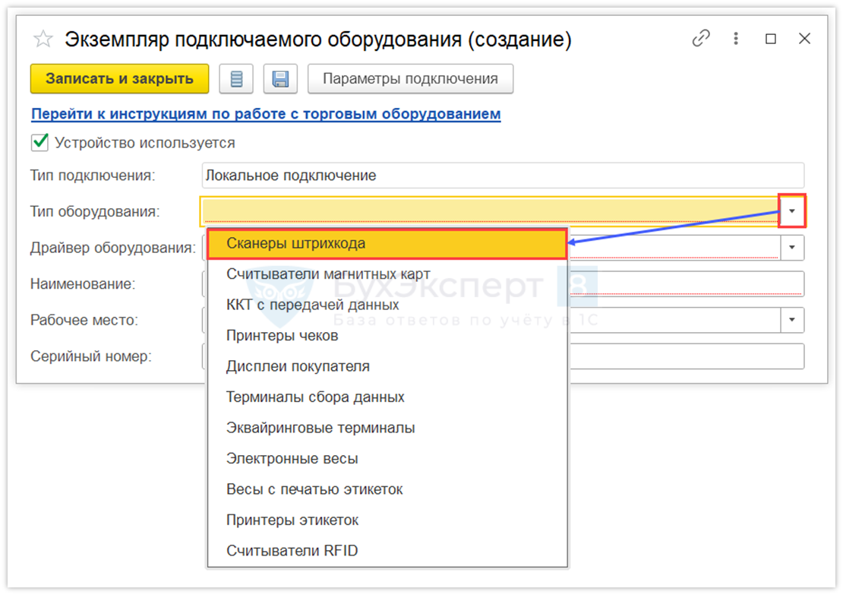Screen dimensions: 843x595
Task: Pick Принтеры этикеток from the list
Action: tap(387, 521)
